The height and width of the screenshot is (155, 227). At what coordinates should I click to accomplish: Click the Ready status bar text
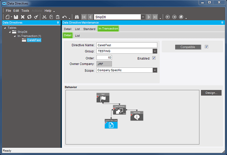(7, 151)
